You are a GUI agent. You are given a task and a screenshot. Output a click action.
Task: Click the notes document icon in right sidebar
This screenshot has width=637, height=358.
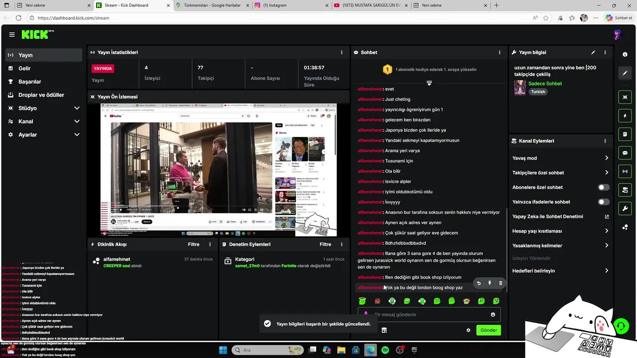(625, 134)
